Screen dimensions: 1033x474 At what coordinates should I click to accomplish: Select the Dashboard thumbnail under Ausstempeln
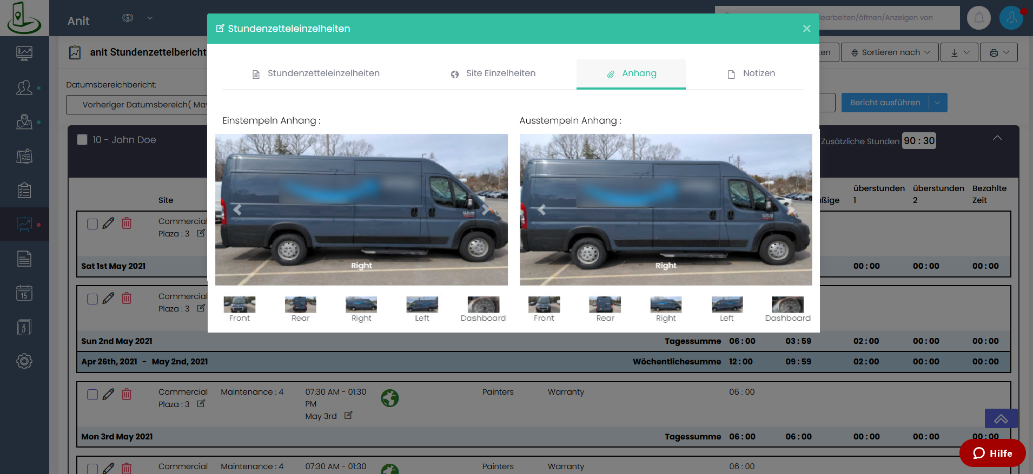787,305
